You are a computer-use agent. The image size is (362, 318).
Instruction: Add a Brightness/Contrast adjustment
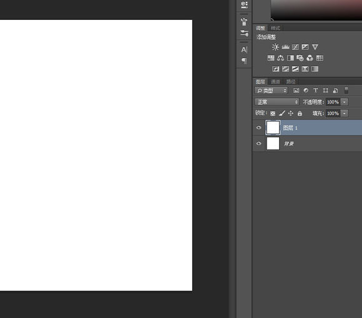click(275, 47)
